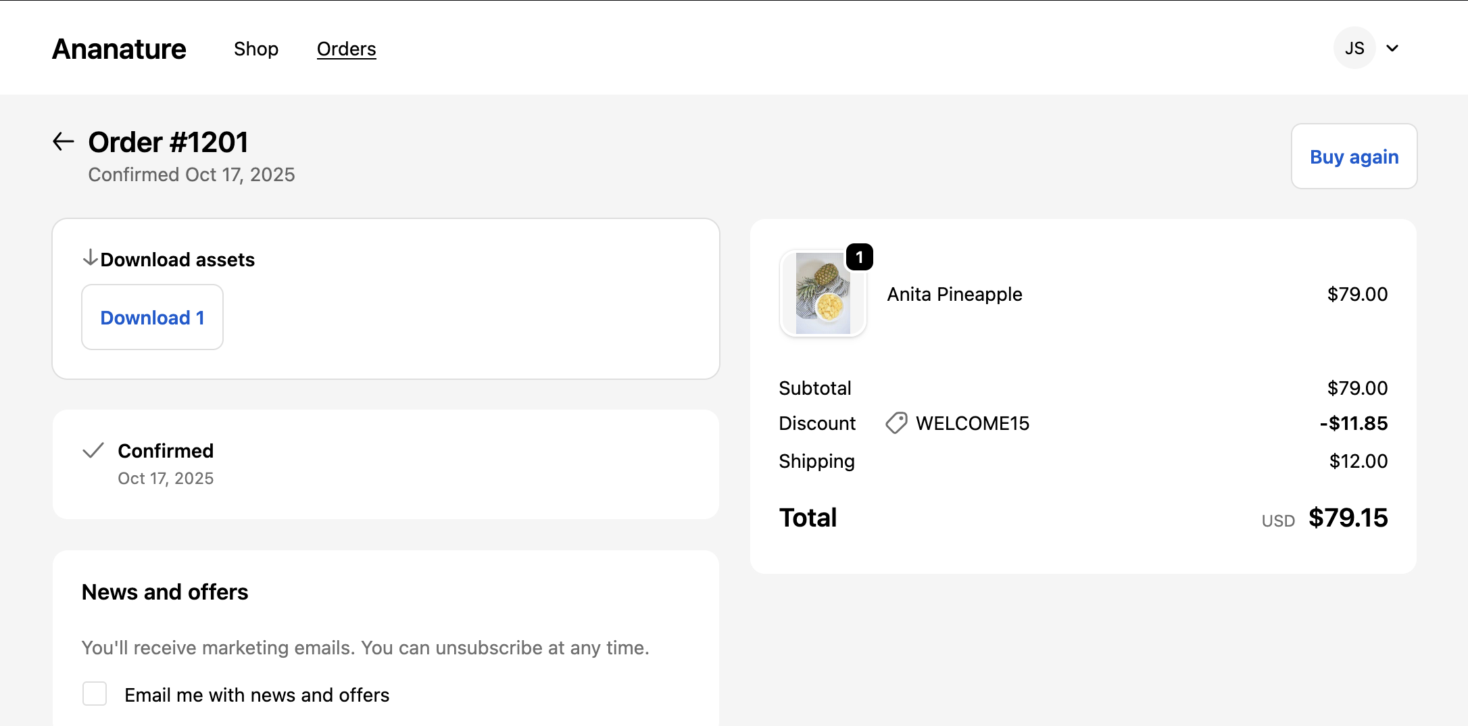Click the Confirmed Oct 17, 2025 status text
Image resolution: width=1468 pixels, height=726 pixels.
(191, 174)
